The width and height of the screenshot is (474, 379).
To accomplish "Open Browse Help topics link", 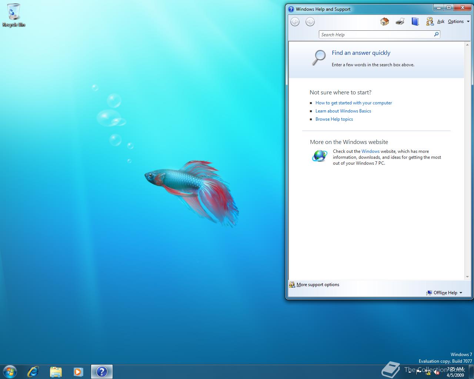I will (334, 119).
